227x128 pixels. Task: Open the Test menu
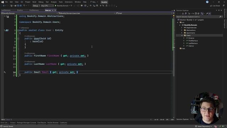point(47,2)
